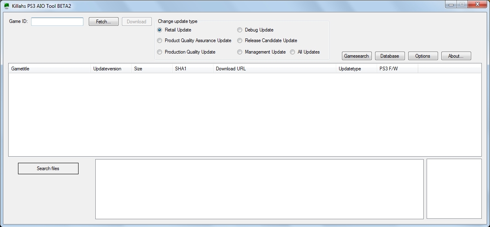This screenshot has height=227, width=490.
Task: Sort by the Gametitle column header
Action: [49, 69]
